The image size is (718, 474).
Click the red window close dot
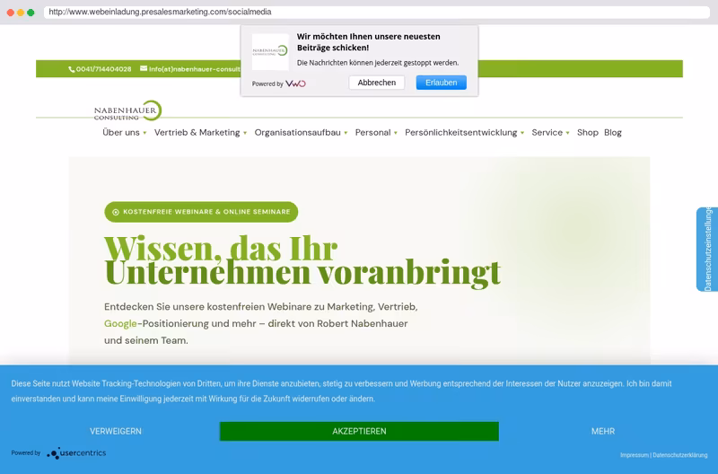[x=11, y=13]
